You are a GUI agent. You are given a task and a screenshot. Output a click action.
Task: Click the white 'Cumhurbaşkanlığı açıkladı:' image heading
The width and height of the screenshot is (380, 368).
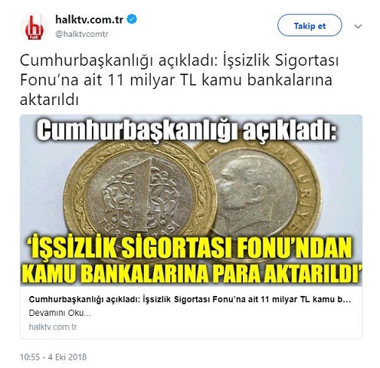pos(187,130)
